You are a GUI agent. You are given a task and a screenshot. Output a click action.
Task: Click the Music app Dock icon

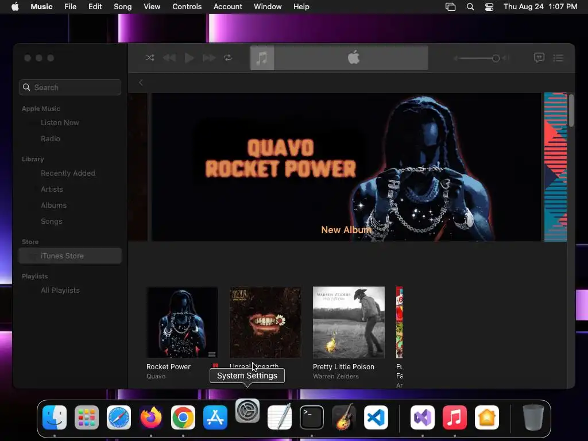(x=455, y=417)
